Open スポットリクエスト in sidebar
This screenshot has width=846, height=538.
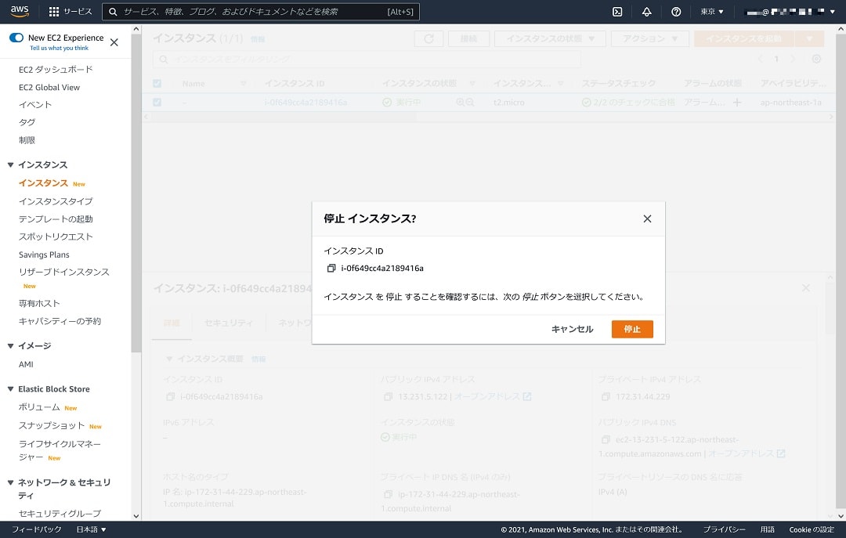click(56, 237)
